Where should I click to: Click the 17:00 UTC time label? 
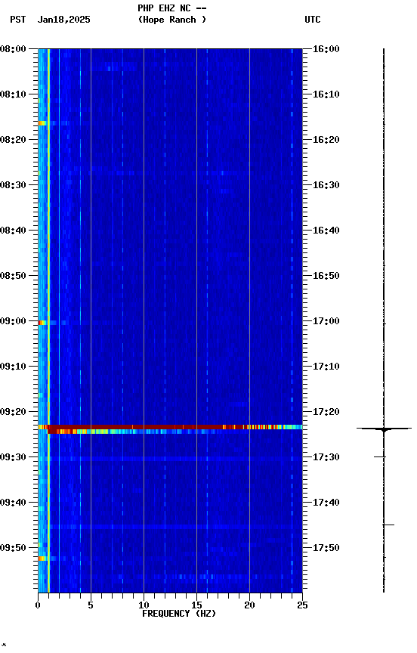(x=326, y=321)
